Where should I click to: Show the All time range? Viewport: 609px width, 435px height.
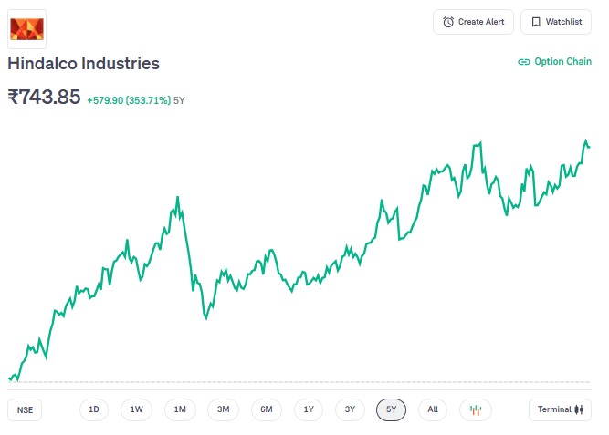pos(433,409)
